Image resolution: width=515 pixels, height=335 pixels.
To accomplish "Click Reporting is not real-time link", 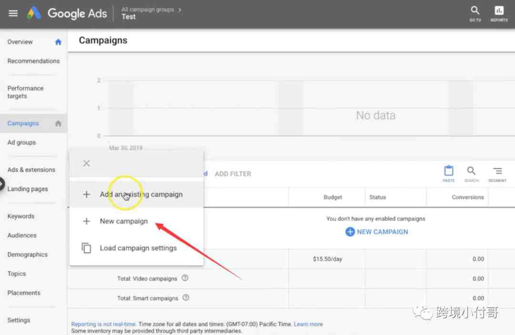I will (103, 324).
